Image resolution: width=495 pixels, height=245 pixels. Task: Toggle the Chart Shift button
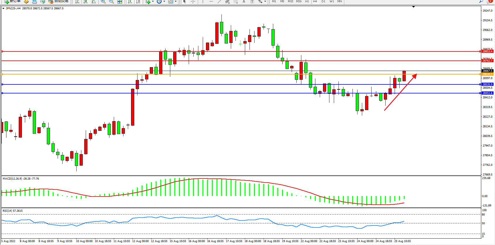(x=138, y=1)
